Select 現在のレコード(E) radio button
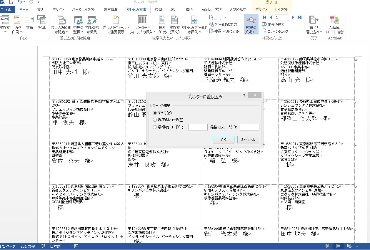 (155, 120)
